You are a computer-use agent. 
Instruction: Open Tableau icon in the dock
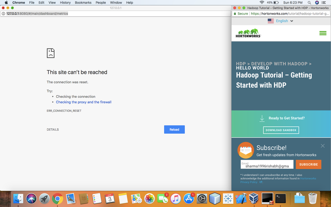pyautogui.click(x=228, y=199)
